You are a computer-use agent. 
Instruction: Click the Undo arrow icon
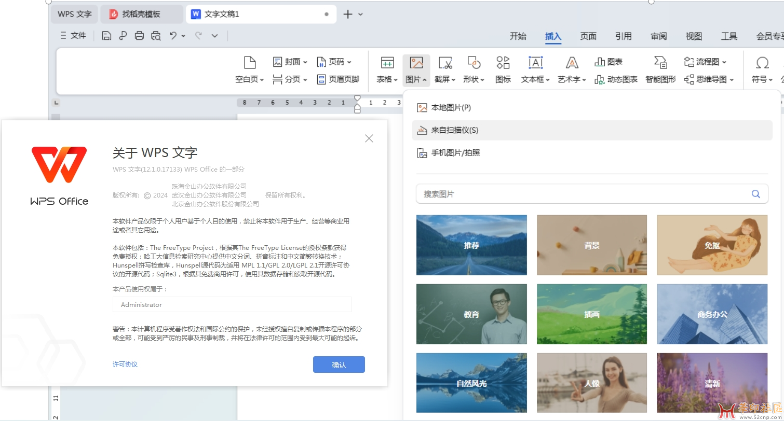173,36
